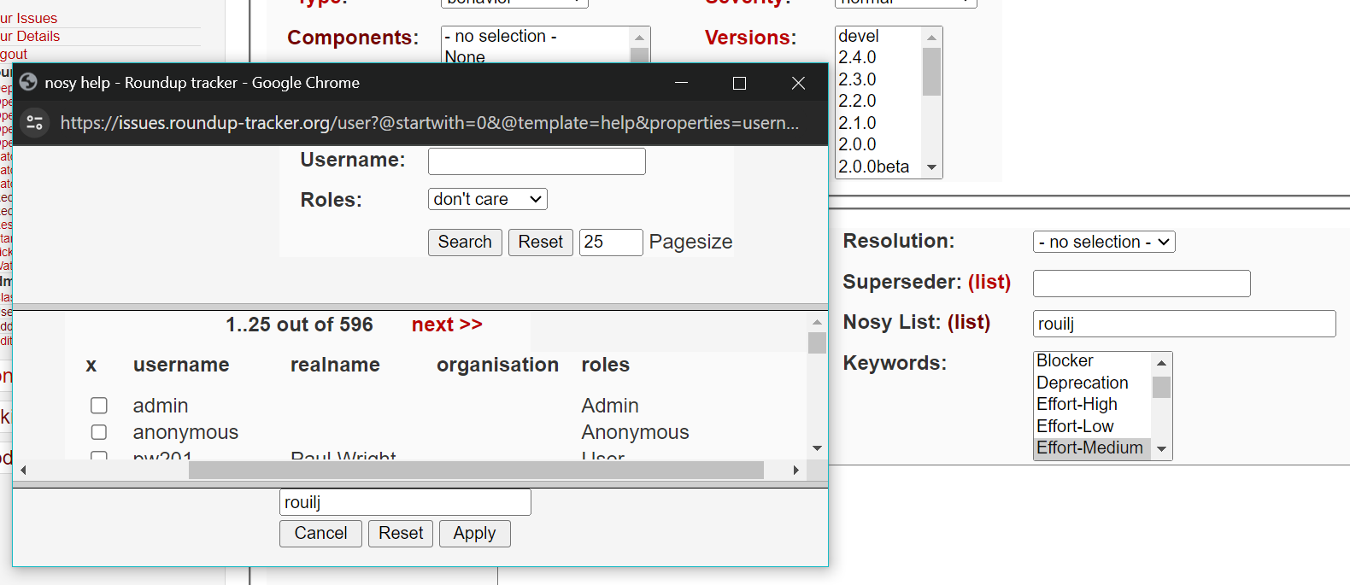Click the Components list scroll up arrow
1350x585 pixels.
click(x=639, y=38)
